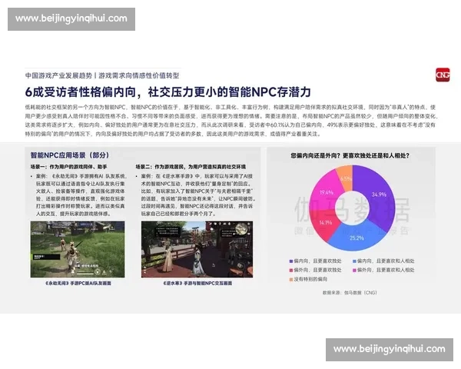This screenshot has width=461, height=369.
Task: Click the 14.1% red donut segment
Action: click(325, 222)
